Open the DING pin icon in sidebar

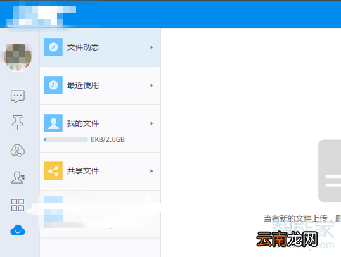(18, 122)
